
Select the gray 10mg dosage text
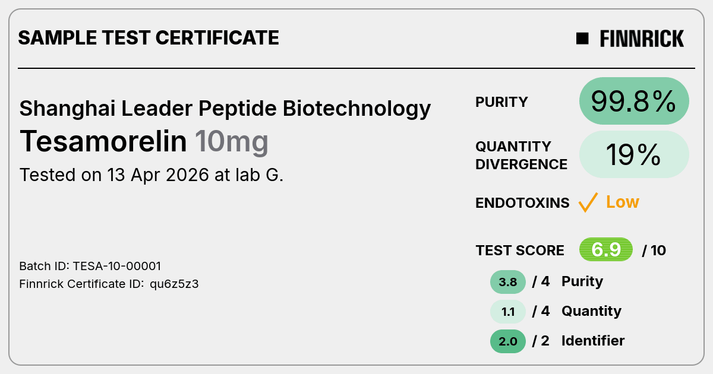coord(232,142)
